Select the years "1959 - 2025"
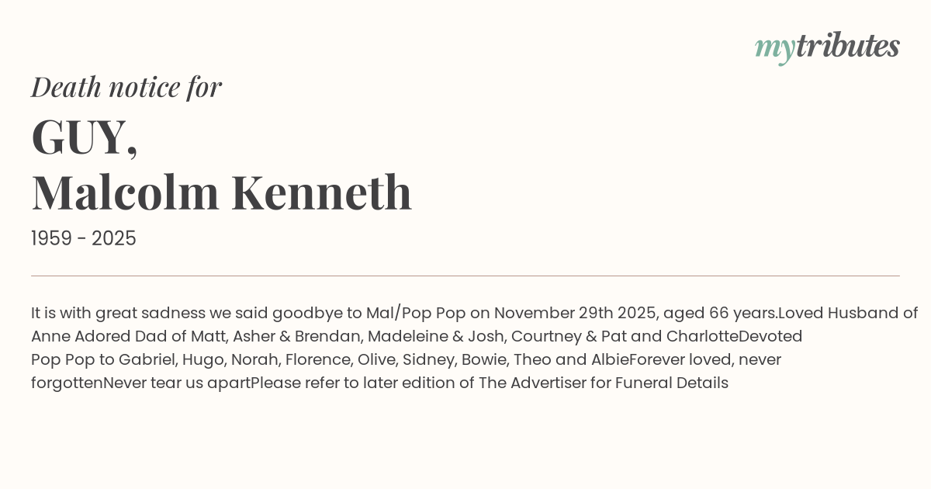 [x=84, y=239]
